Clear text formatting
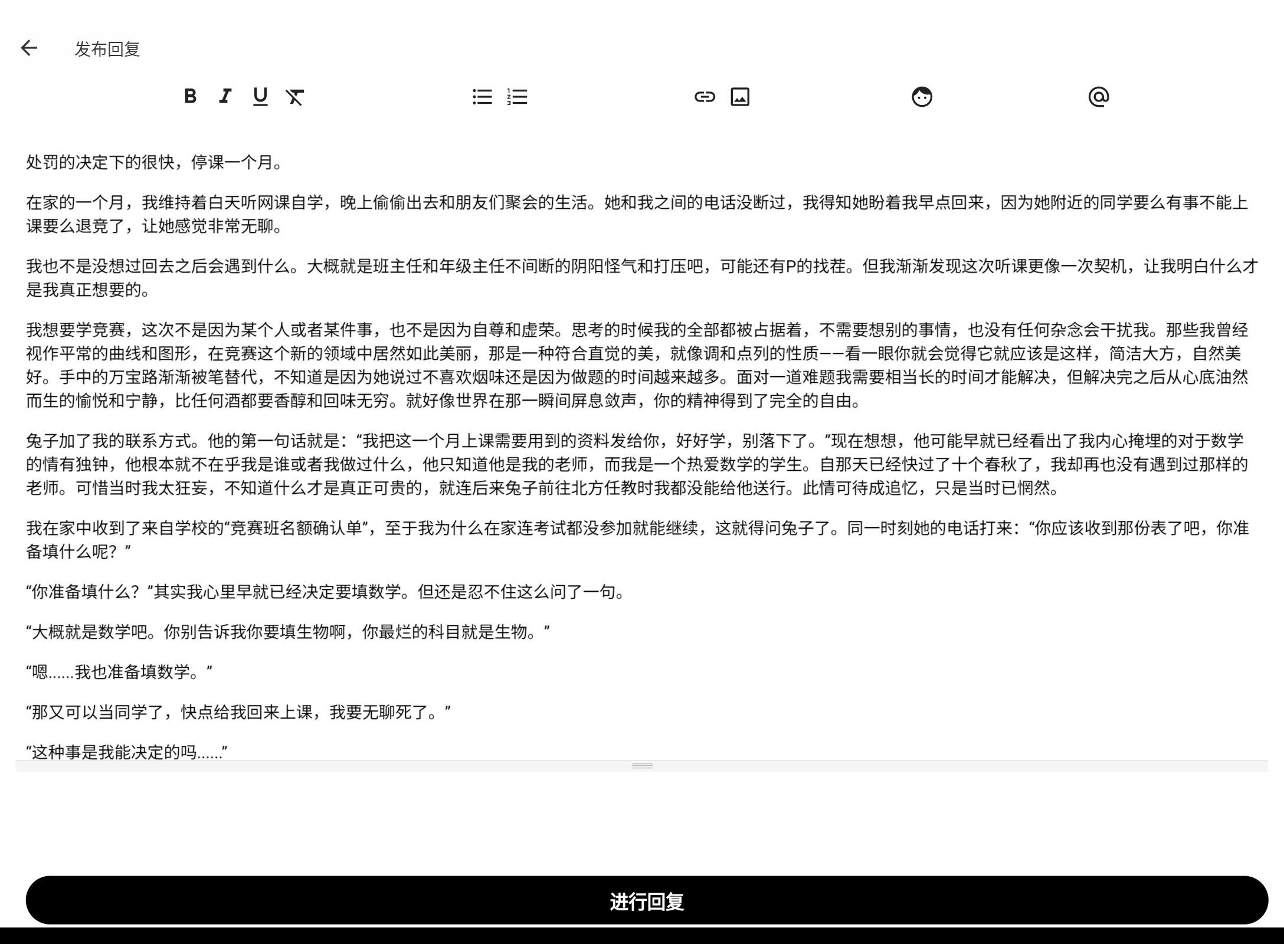This screenshot has width=1284, height=944. point(295,97)
